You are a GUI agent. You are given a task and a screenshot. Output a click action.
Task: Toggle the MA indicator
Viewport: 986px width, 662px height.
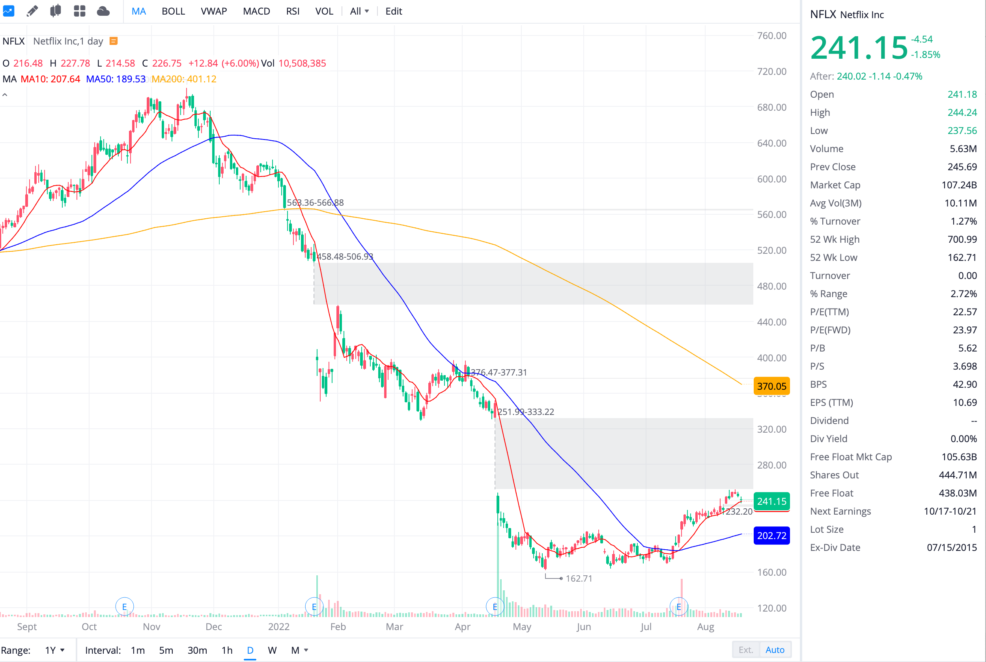pyautogui.click(x=138, y=11)
